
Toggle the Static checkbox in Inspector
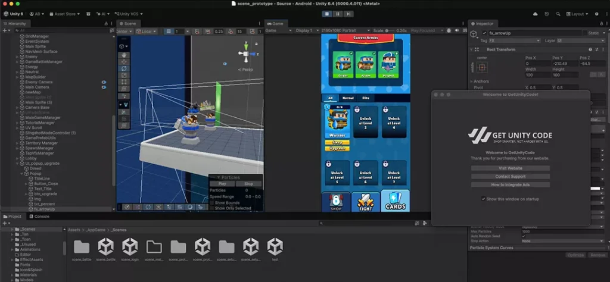585,33
